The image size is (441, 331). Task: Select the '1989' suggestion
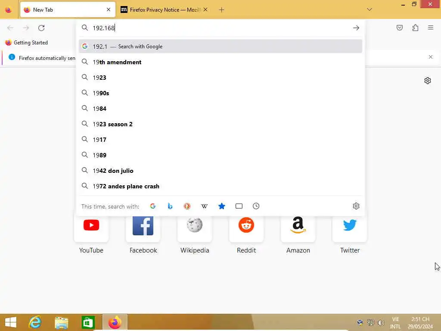220,155
